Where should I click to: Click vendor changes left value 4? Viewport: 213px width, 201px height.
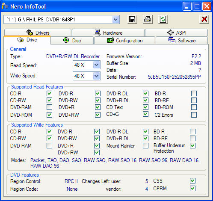(147, 189)
